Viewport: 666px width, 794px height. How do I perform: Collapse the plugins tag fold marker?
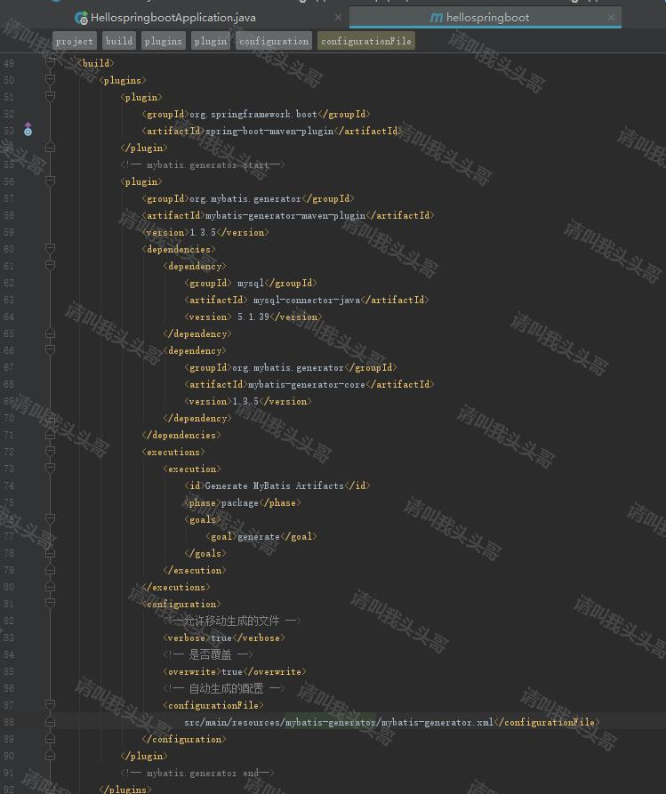50,79
